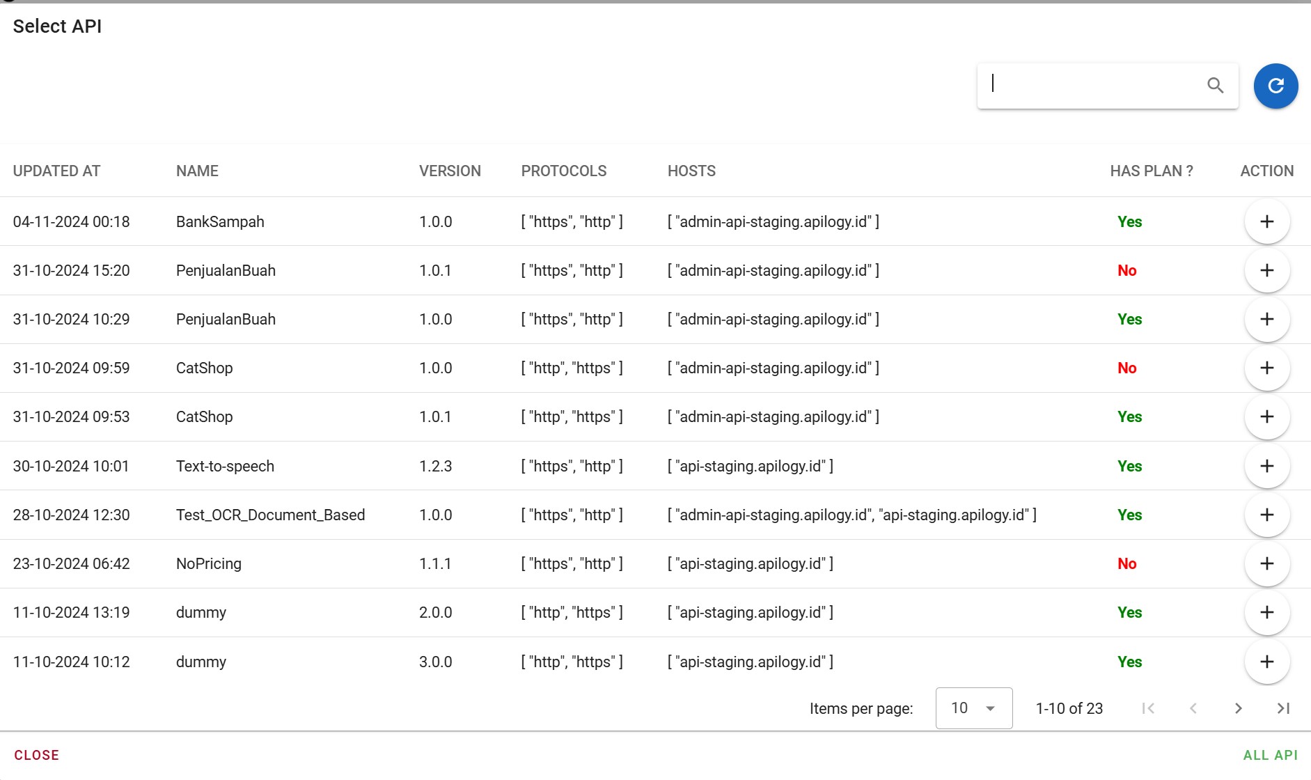This screenshot has height=780, width=1311.
Task: Add Text-to-speech API using plus icon
Action: (1266, 466)
